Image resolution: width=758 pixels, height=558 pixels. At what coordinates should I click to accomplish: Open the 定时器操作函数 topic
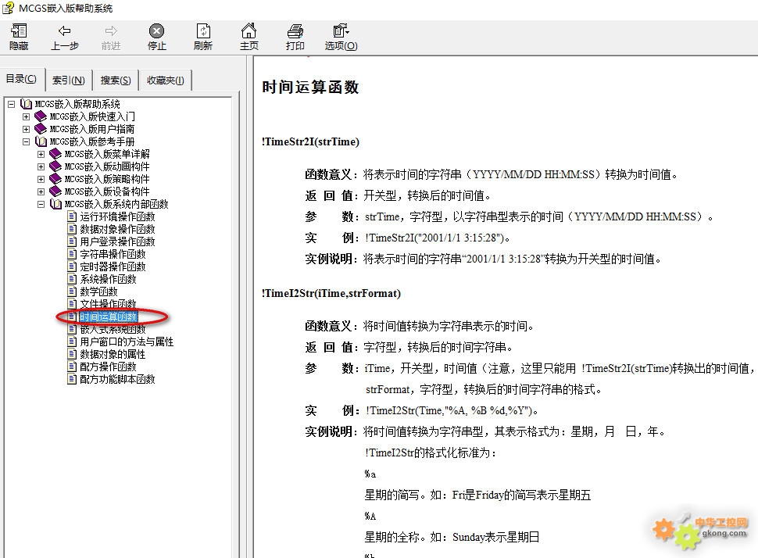coord(113,267)
